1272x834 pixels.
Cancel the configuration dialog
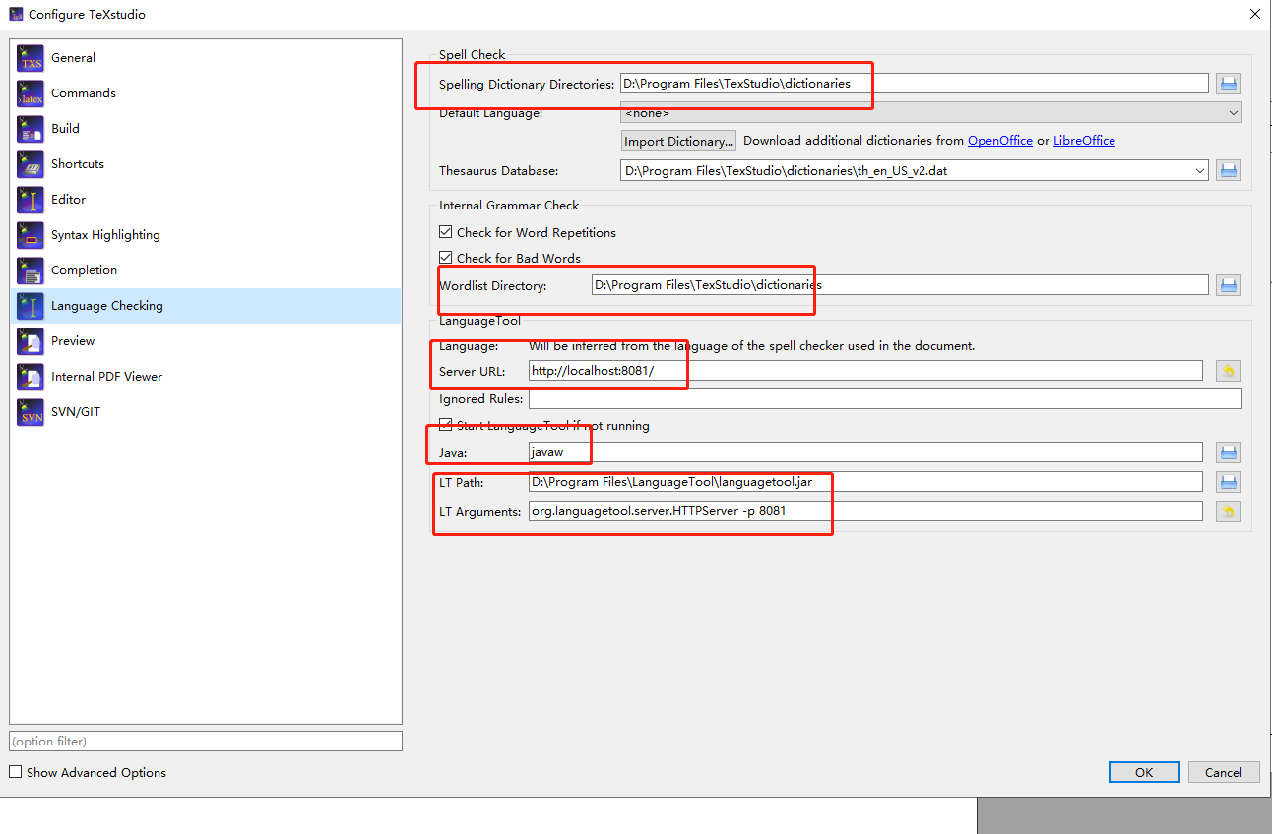[1224, 772]
